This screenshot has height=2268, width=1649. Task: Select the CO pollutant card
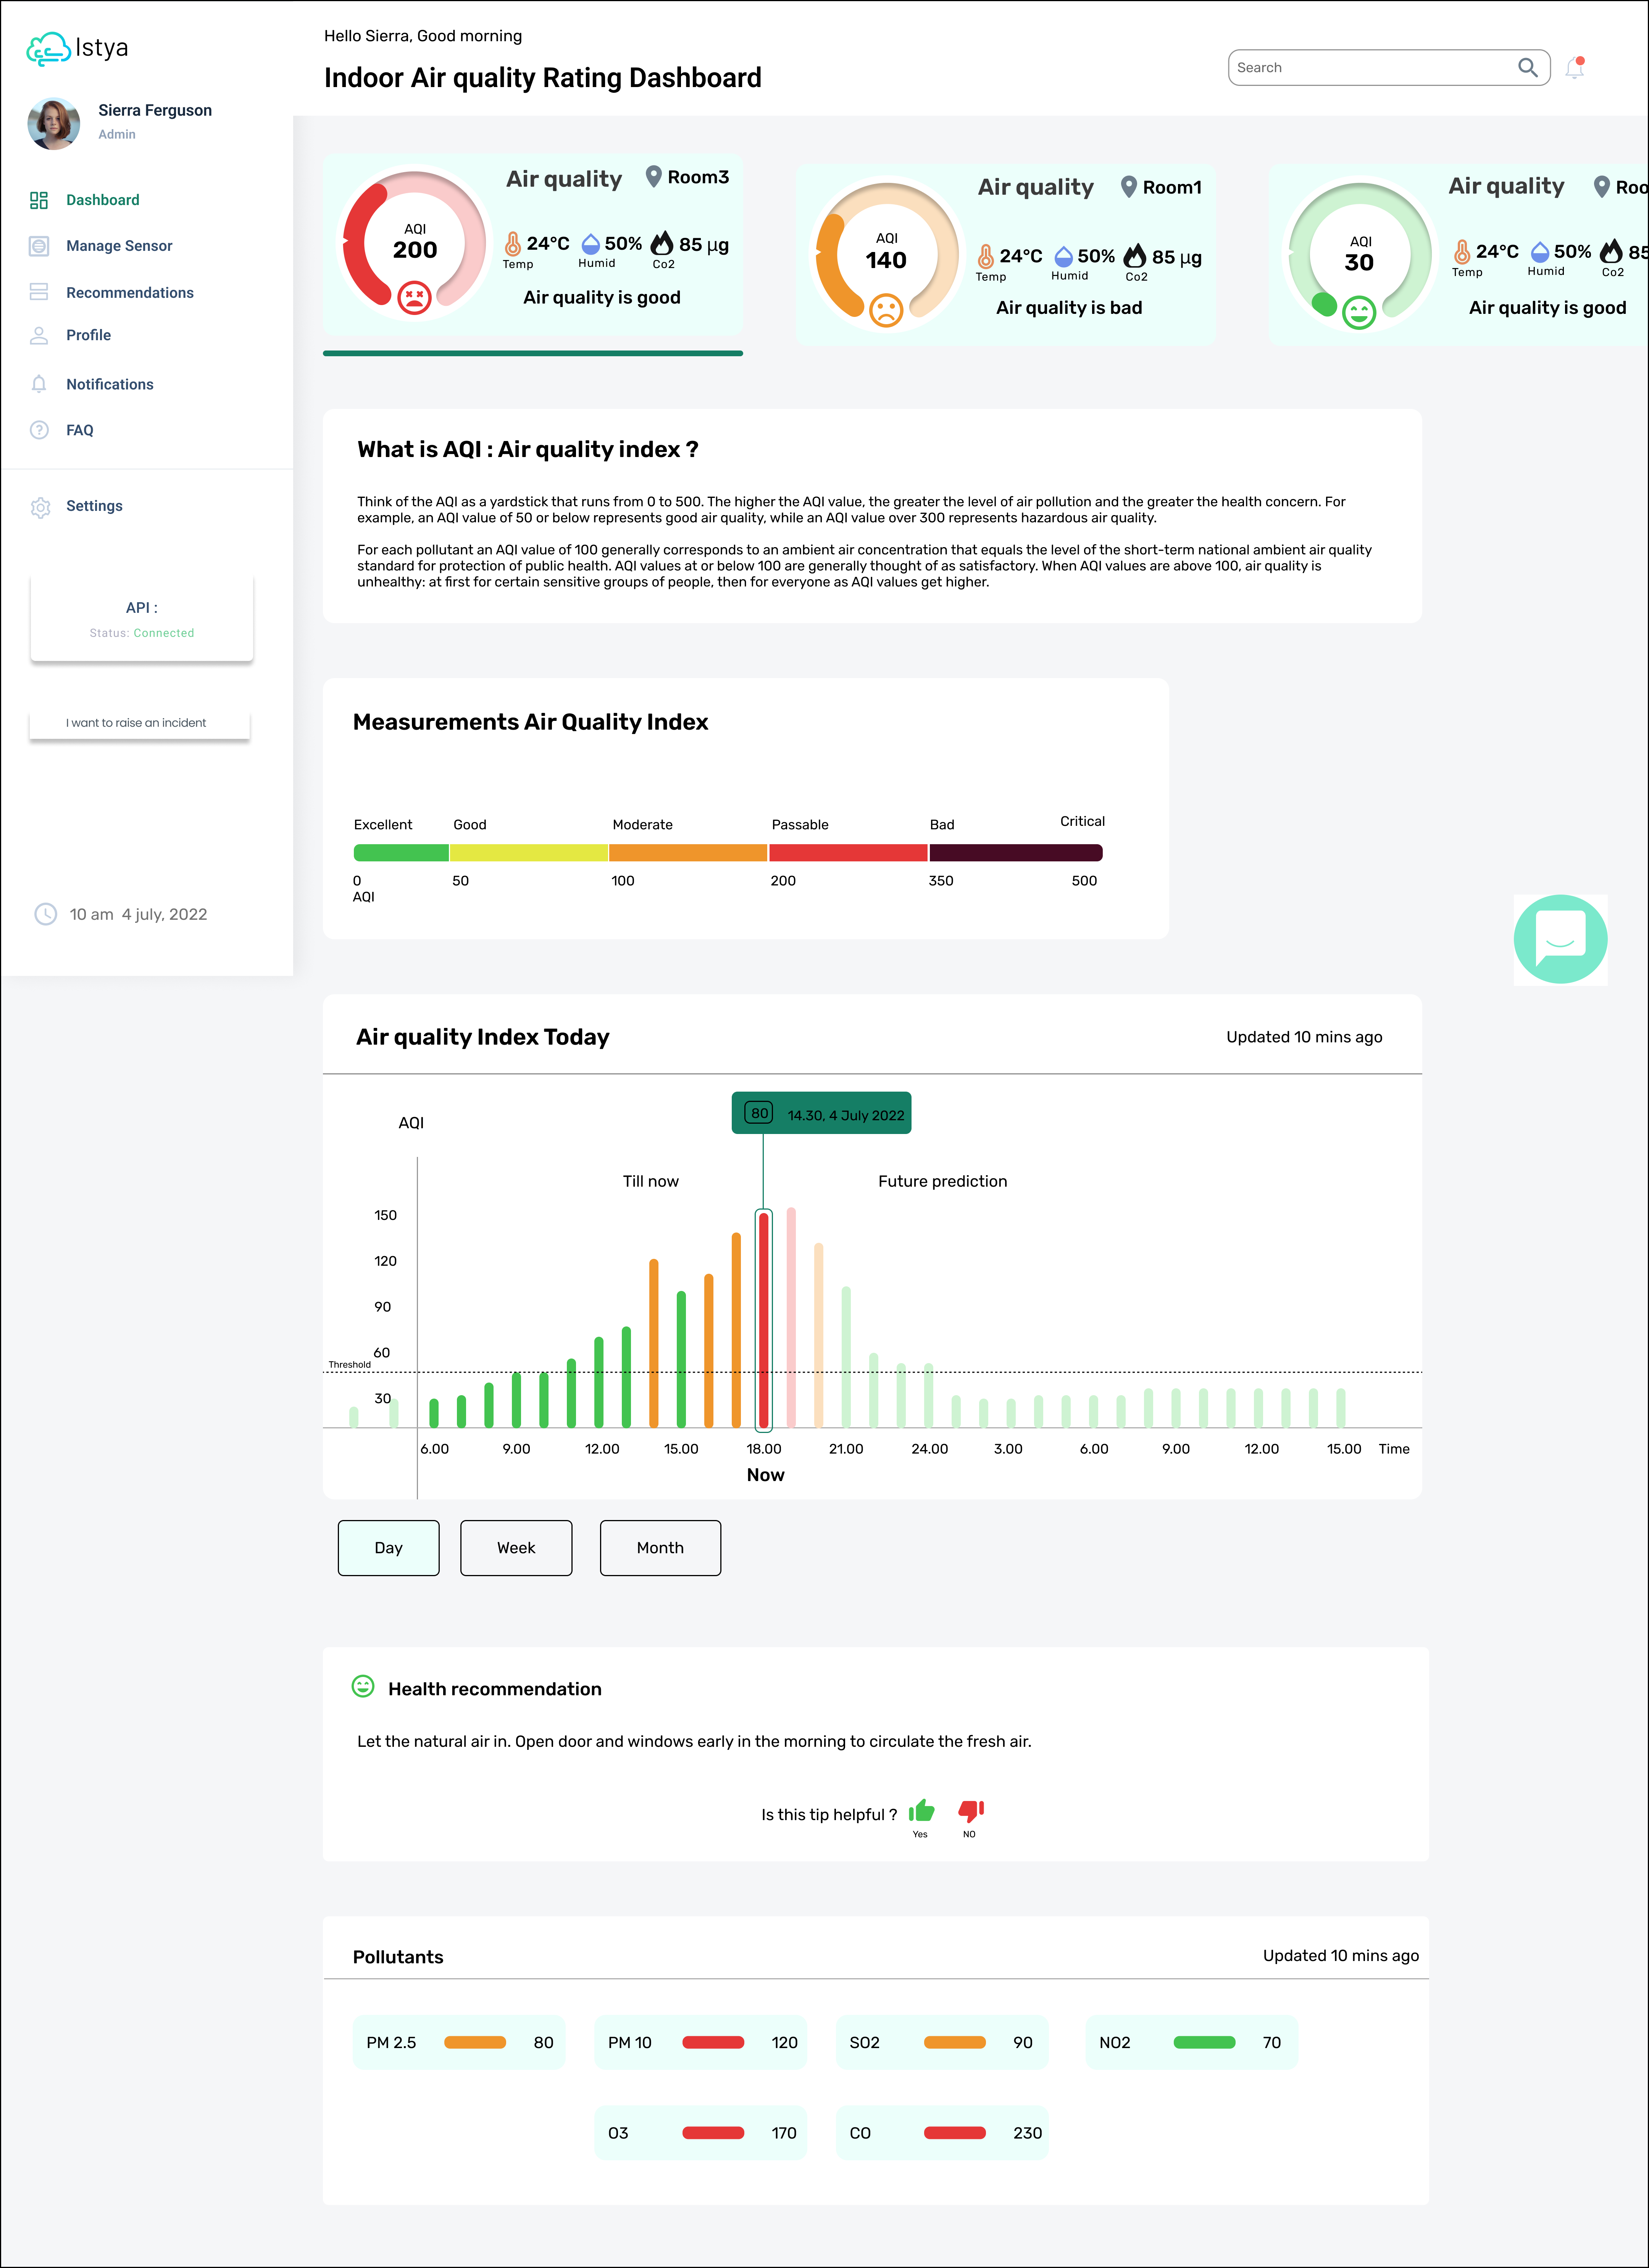942,2133
